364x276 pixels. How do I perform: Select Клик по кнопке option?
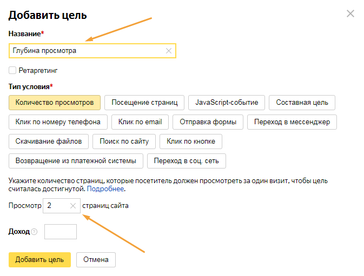coord(191,142)
